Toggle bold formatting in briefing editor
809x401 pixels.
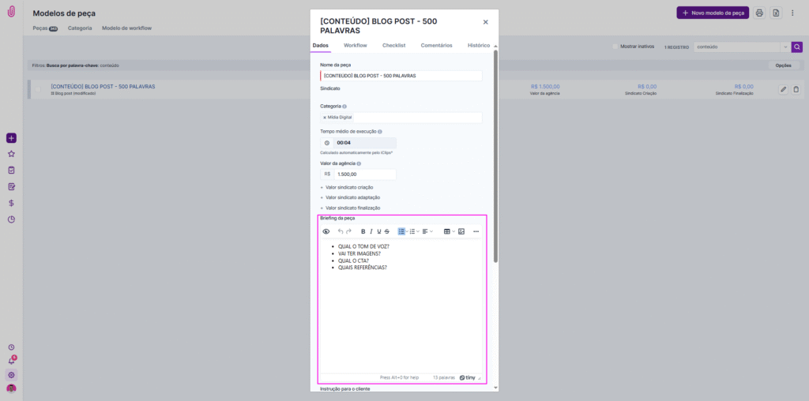(x=363, y=231)
